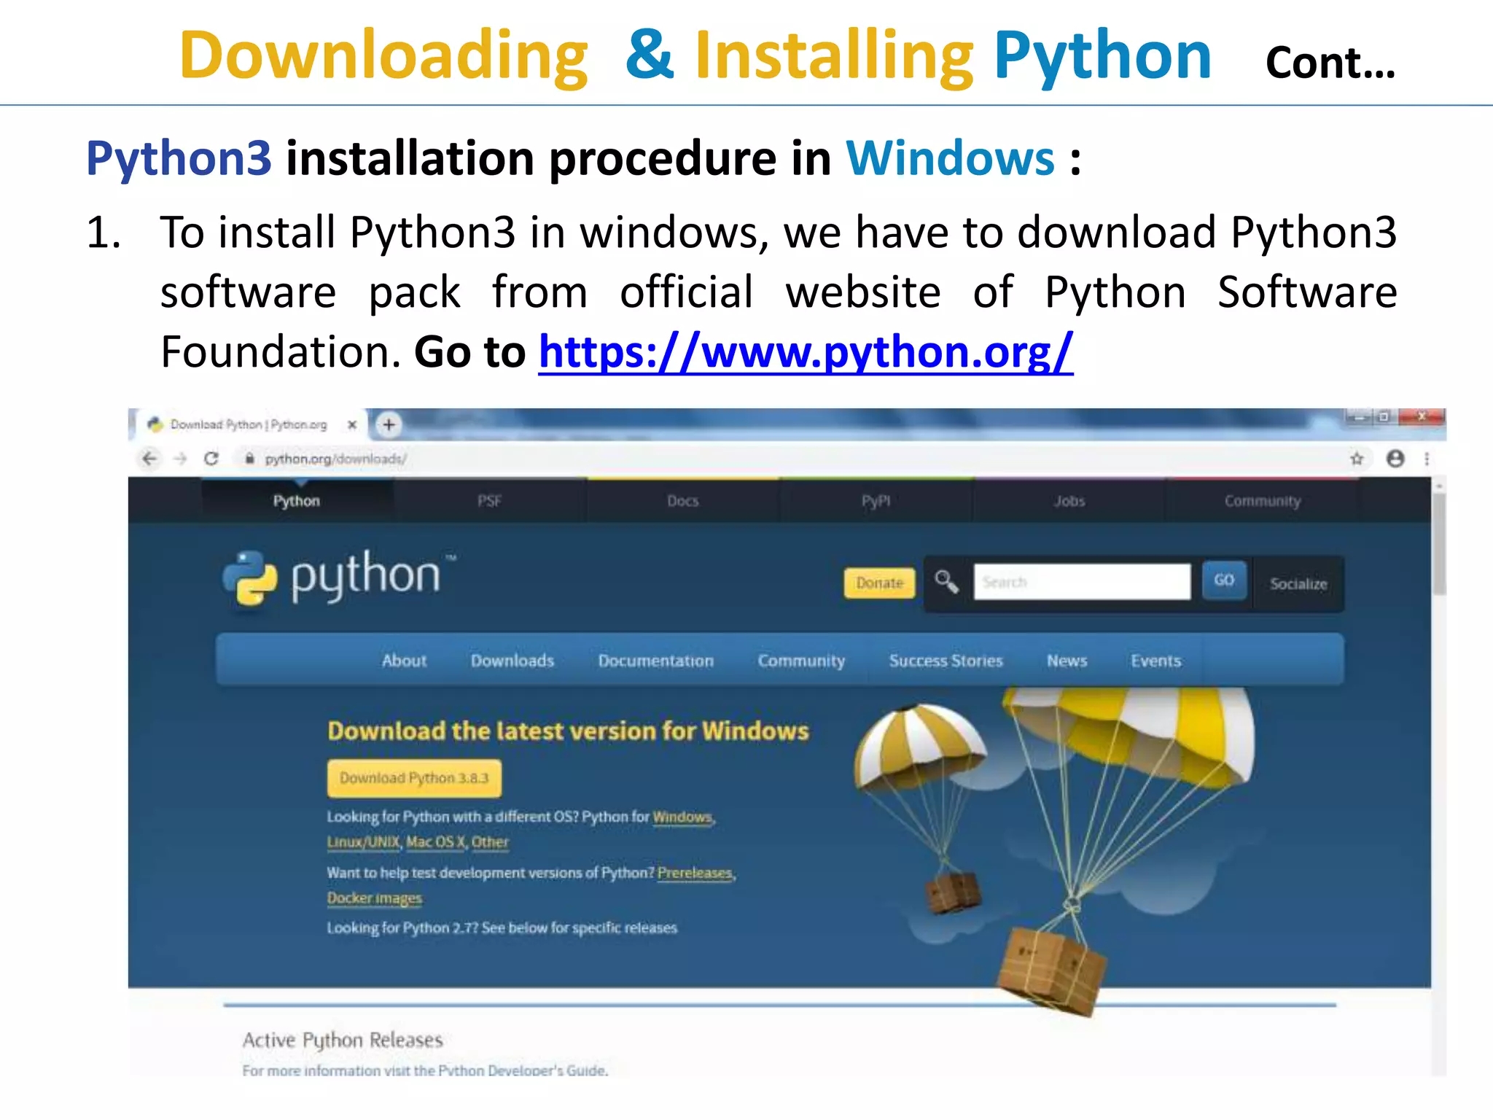Image resolution: width=1493 pixels, height=1120 pixels.
Task: Click the Python logo on the site
Action: coord(339,577)
